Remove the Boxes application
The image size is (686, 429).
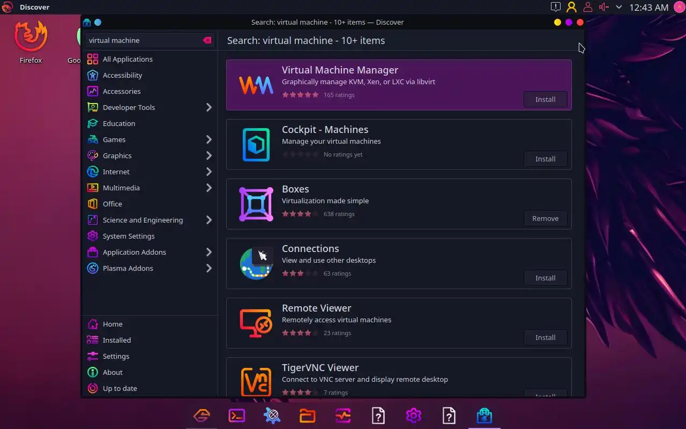pyautogui.click(x=545, y=218)
